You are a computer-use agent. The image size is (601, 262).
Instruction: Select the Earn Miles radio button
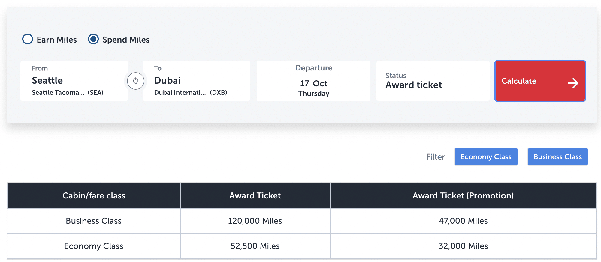[28, 39]
